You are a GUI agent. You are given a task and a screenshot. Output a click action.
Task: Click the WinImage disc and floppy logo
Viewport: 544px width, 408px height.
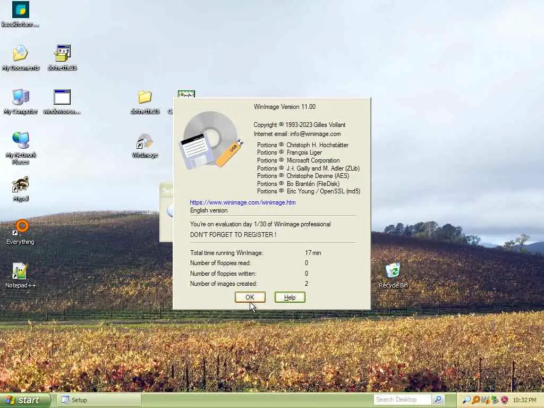click(211, 140)
